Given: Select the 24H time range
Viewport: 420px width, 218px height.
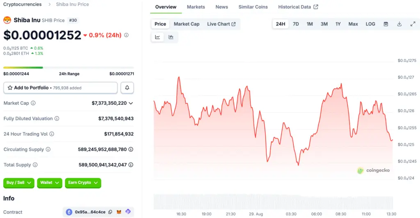Looking at the screenshot, I should tap(281, 24).
